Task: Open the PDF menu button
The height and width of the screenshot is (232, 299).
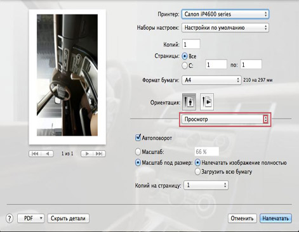Action: tap(30, 218)
